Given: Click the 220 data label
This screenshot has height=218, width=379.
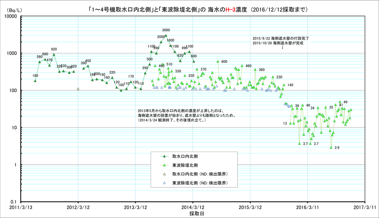Looking at the screenshot, I should pyautogui.click(x=112, y=73).
